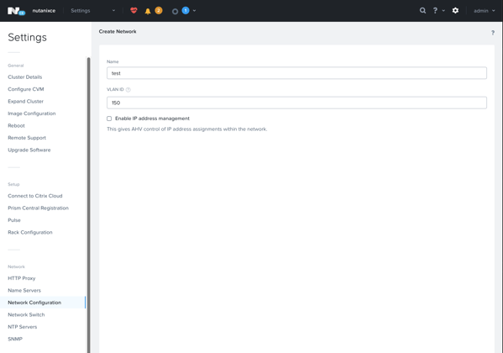The width and height of the screenshot is (503, 353).
Task: Open the search magnifier icon
Action: point(422,11)
